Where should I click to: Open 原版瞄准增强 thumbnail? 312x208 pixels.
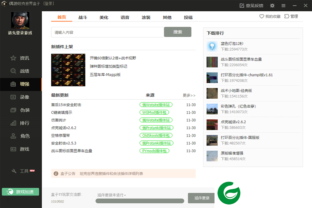[212, 156]
